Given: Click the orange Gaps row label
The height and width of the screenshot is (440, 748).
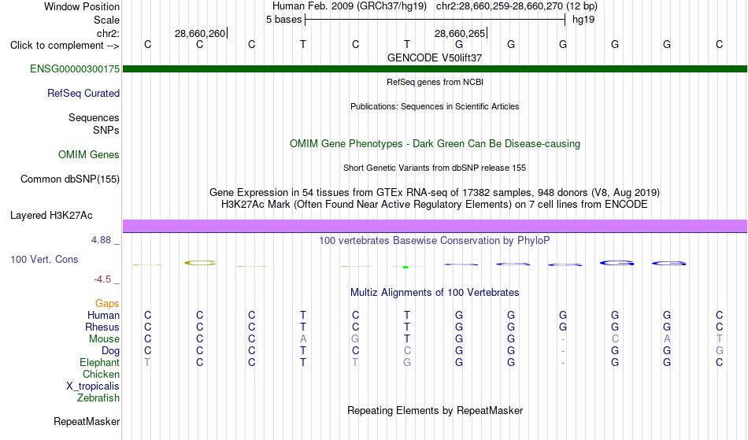Looking at the screenshot, I should [x=107, y=303].
